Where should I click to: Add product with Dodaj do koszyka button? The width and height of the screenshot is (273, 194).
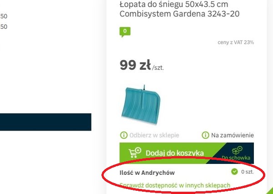point(167,153)
